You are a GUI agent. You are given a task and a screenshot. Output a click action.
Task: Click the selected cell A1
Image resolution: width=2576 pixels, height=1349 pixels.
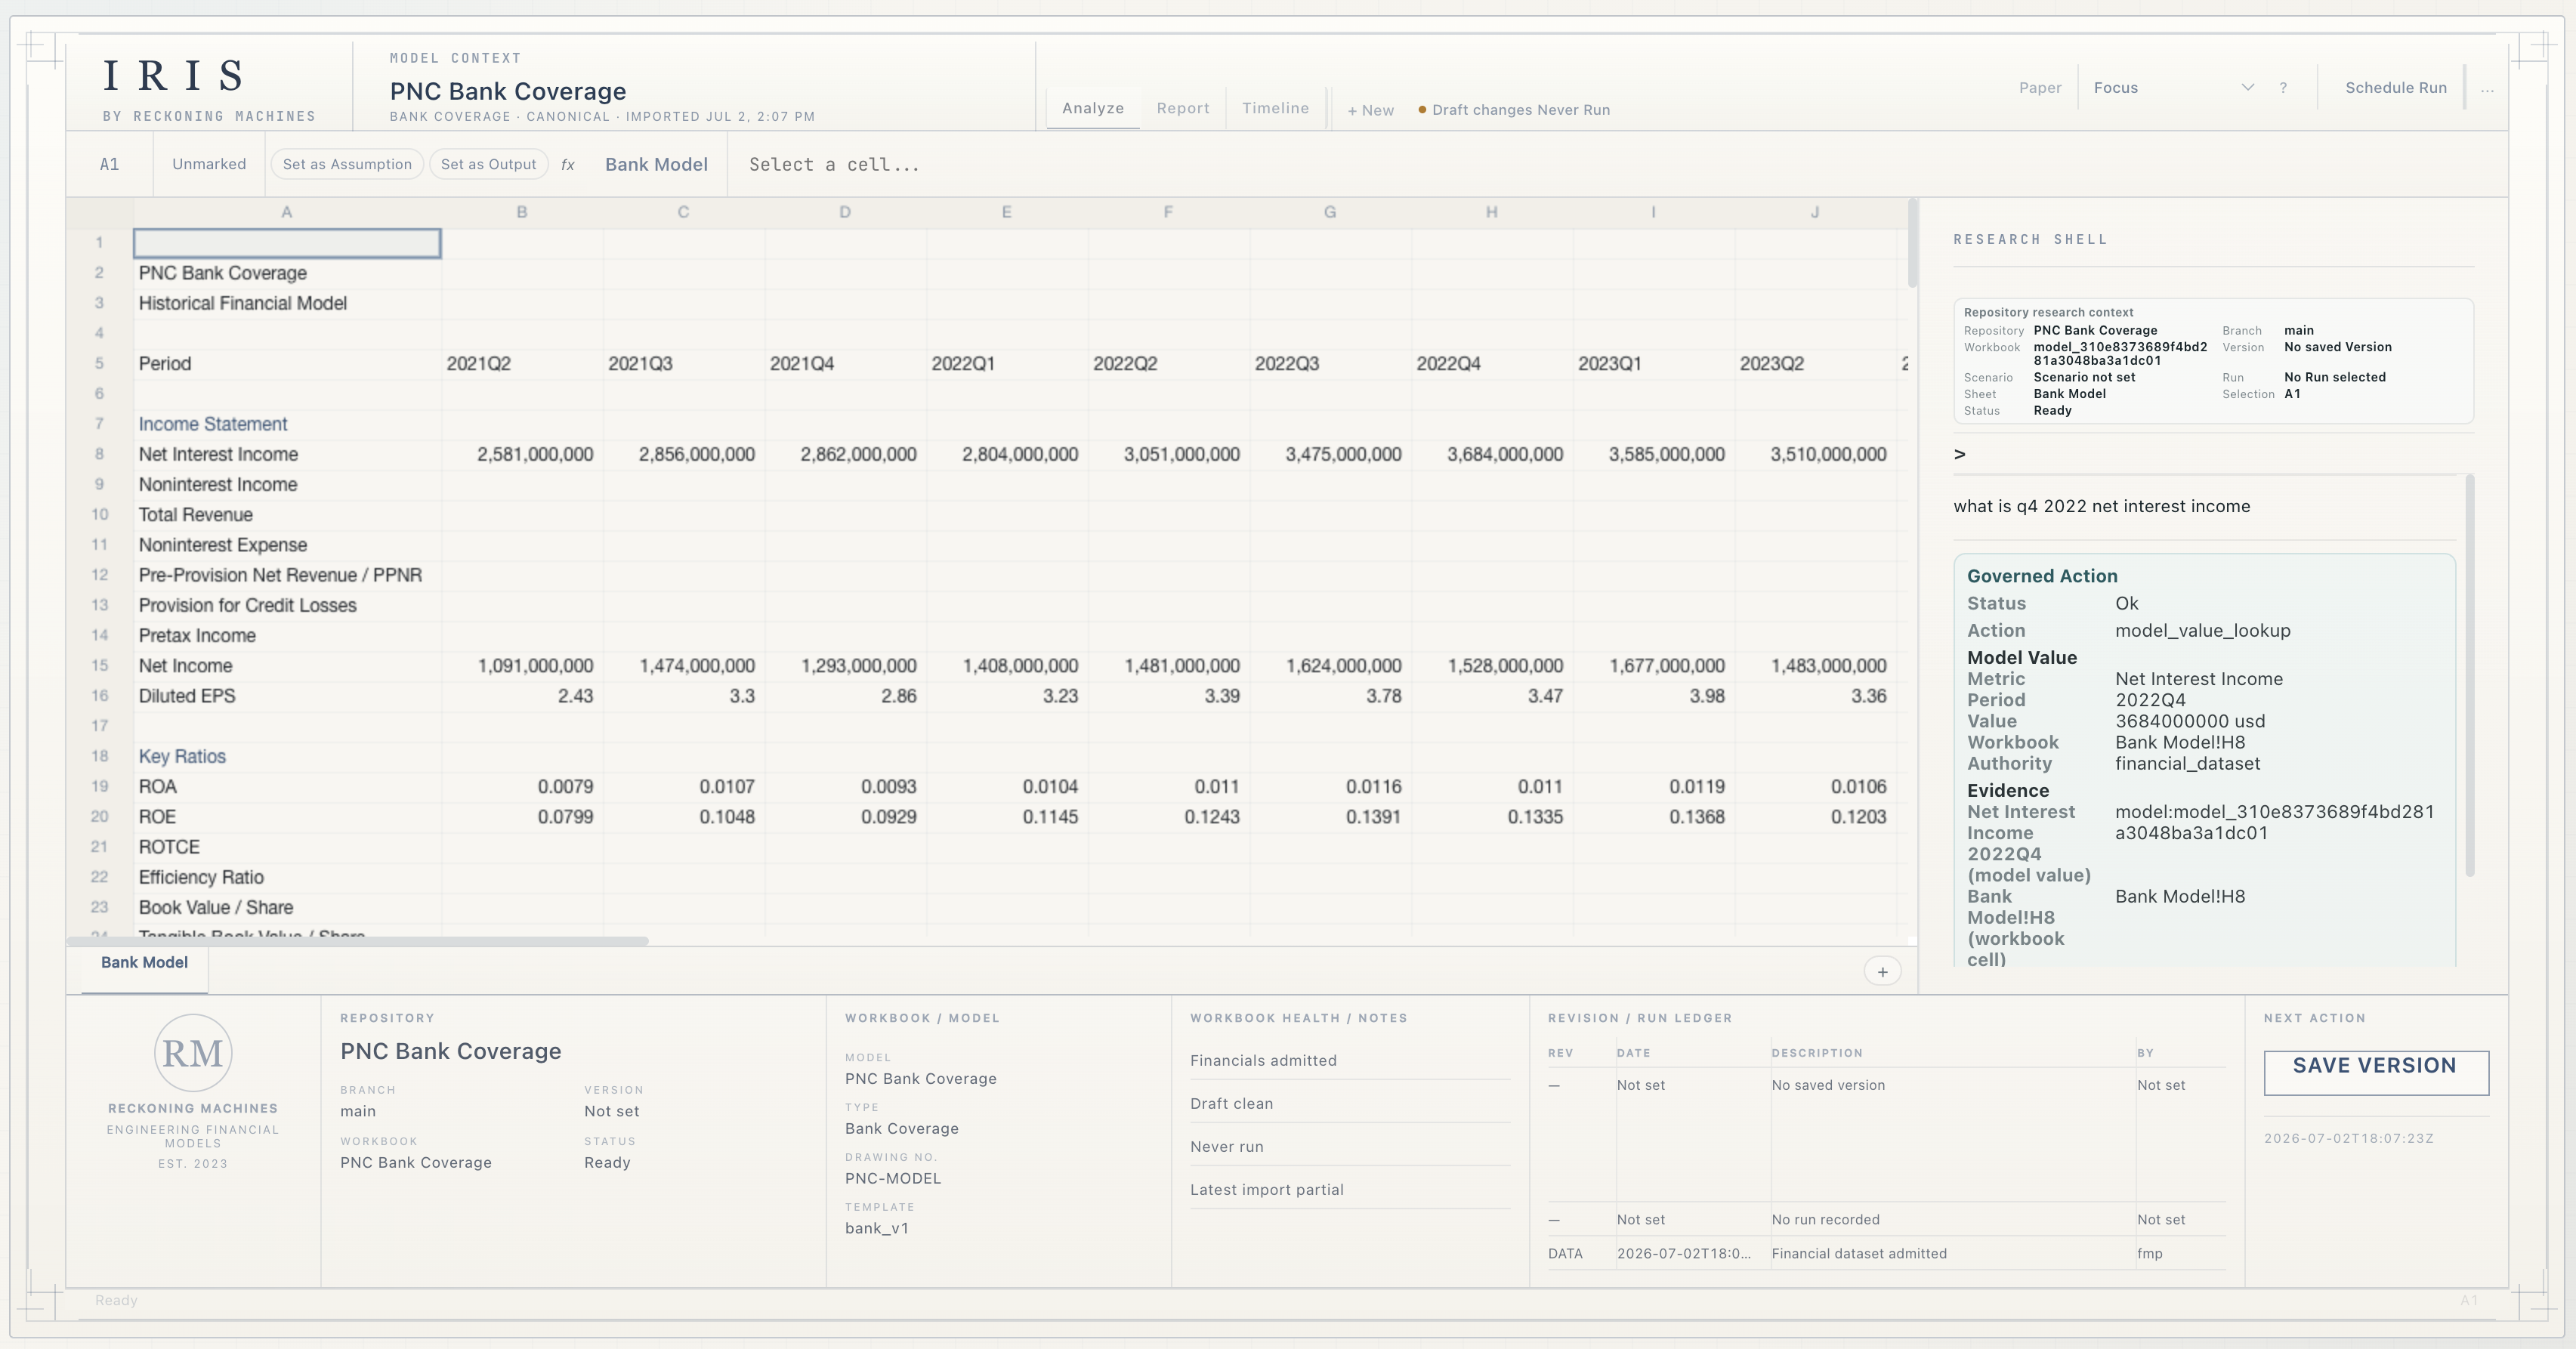pos(287,243)
